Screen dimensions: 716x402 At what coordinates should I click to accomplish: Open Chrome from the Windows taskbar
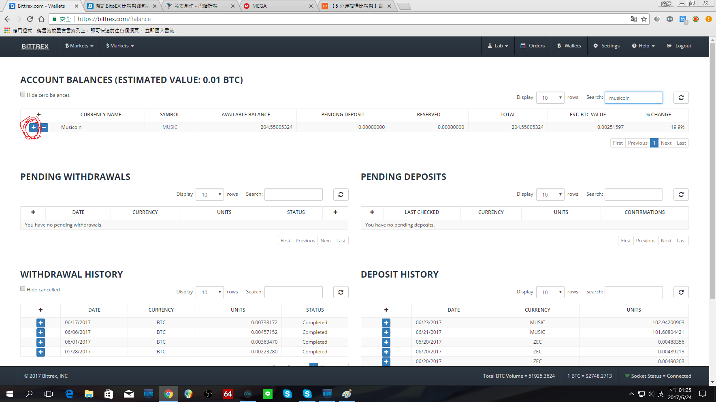[168, 393]
